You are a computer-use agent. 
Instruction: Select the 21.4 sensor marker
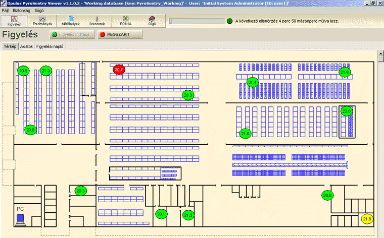[252, 82]
